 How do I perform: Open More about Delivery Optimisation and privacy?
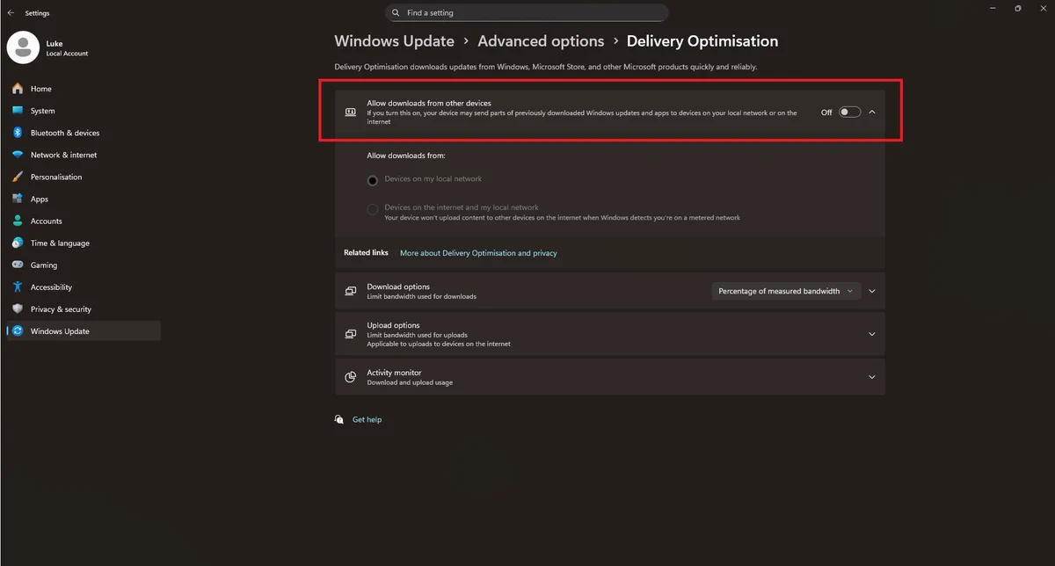[x=478, y=253]
